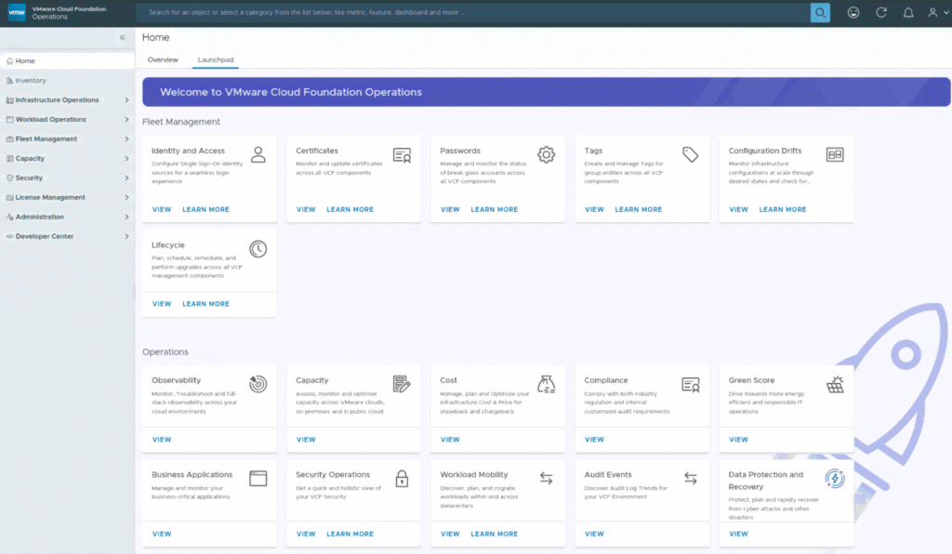Image resolution: width=952 pixels, height=554 pixels.
Task: Expand the Fleet Management menu
Action: click(x=126, y=139)
